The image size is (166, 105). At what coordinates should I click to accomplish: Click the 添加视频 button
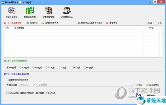tap(32, 23)
